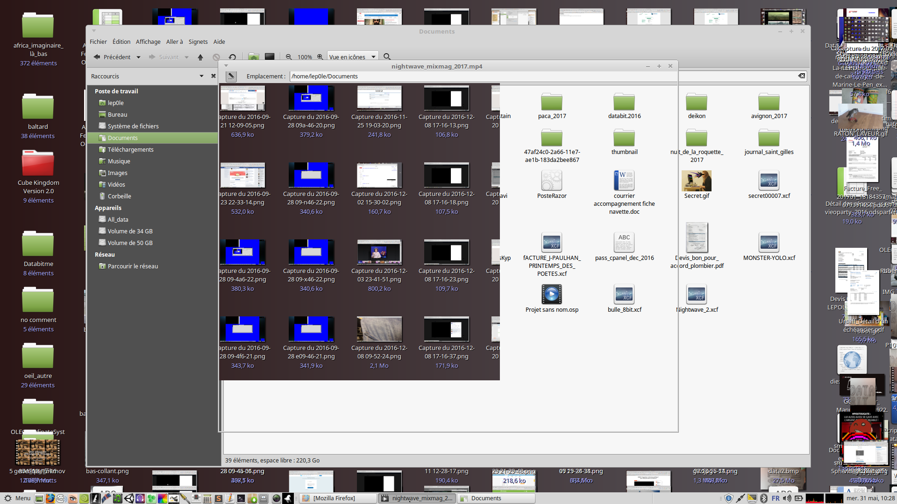897x504 pixels.
Task: Open the home folder toolbar icon
Action: 253,57
